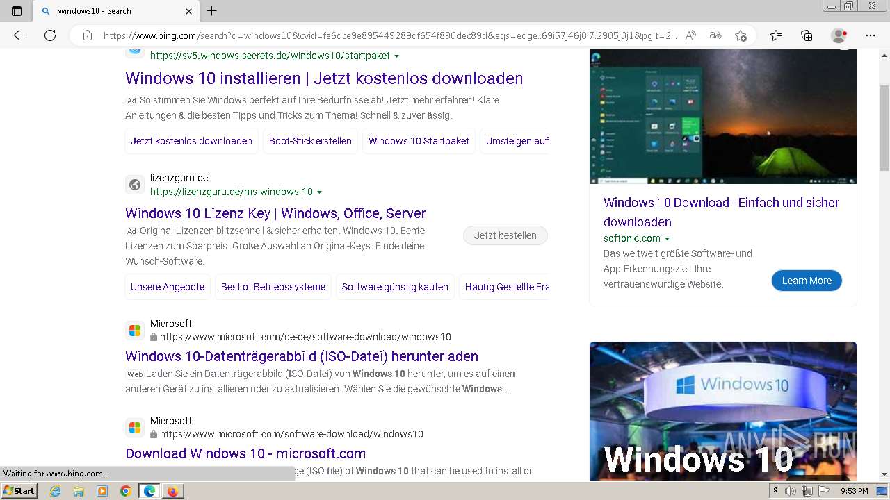Click the Windows 10 desktop ad thumbnail
This screenshot has height=500, width=890.
point(723,117)
